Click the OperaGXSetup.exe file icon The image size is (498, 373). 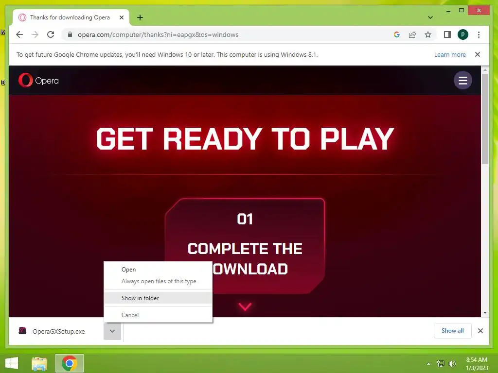(22, 331)
